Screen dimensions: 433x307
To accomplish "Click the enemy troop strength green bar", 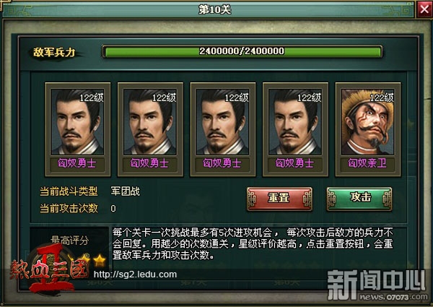I will click(242, 51).
